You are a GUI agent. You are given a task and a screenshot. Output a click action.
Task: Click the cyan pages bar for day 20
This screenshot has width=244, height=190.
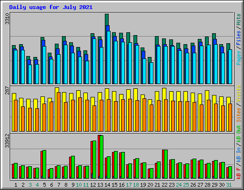(152, 73)
